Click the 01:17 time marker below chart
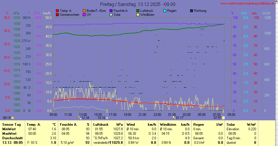The height and width of the screenshot is (146, 278). tap(179, 118)
